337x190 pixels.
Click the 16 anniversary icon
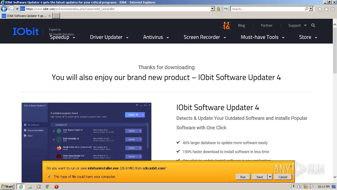click(x=226, y=25)
